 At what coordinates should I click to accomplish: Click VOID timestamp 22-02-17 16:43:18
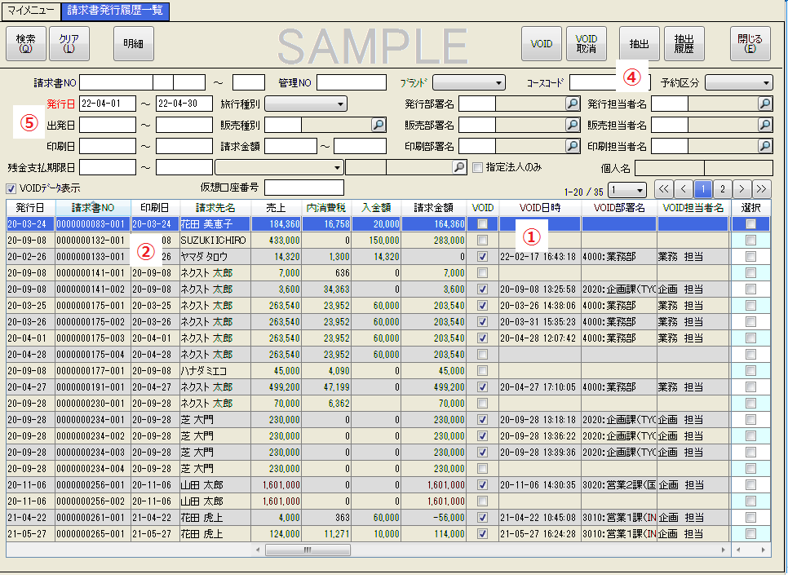(x=538, y=257)
